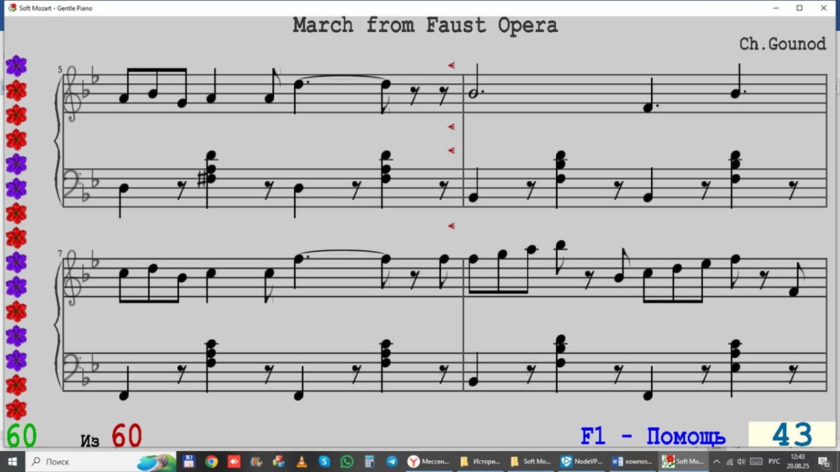Open the red AnyDesk taskbar icon
This screenshot has height=472, width=840.
tap(234, 462)
